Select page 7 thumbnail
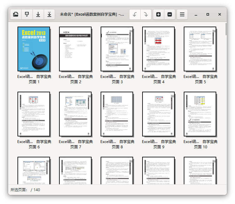The height and width of the screenshot is (204, 235). [x=75, y=114]
